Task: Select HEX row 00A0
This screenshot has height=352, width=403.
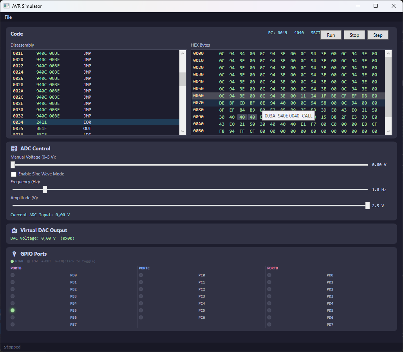Action: point(288,124)
